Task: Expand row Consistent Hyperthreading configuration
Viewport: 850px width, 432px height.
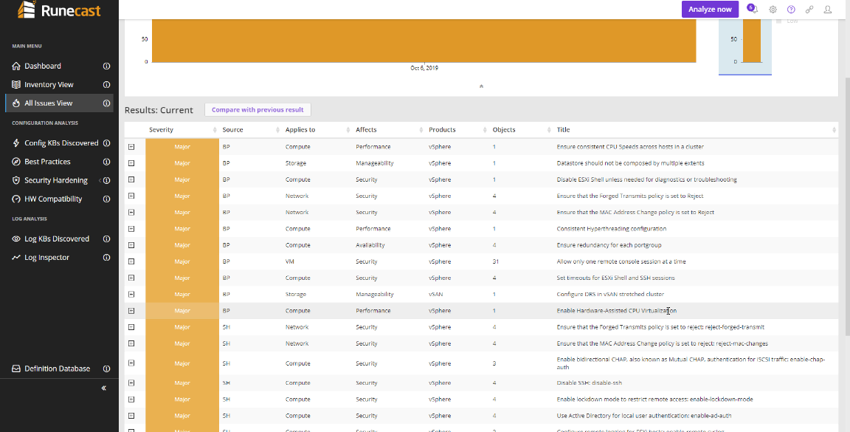Action: [x=131, y=229]
